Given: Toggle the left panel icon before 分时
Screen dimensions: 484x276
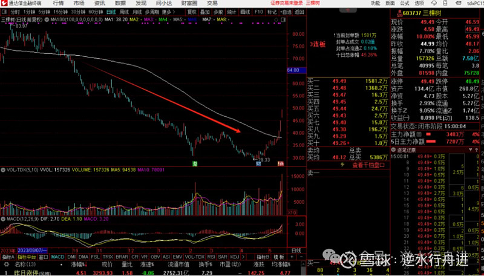Looking at the screenshot, I should click(4, 12).
